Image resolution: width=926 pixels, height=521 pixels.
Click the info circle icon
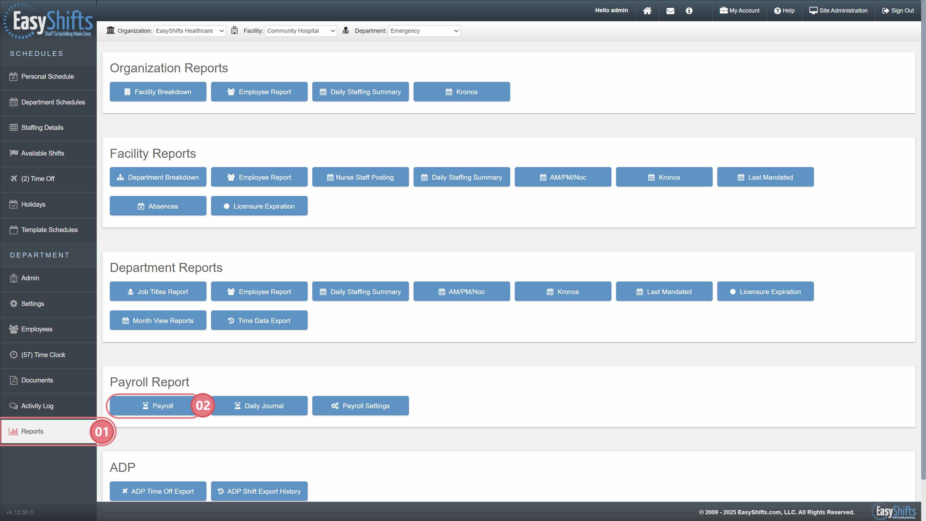689,11
